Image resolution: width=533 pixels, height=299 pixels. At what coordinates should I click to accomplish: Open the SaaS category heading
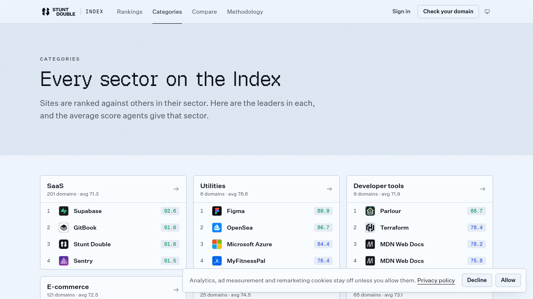55,186
